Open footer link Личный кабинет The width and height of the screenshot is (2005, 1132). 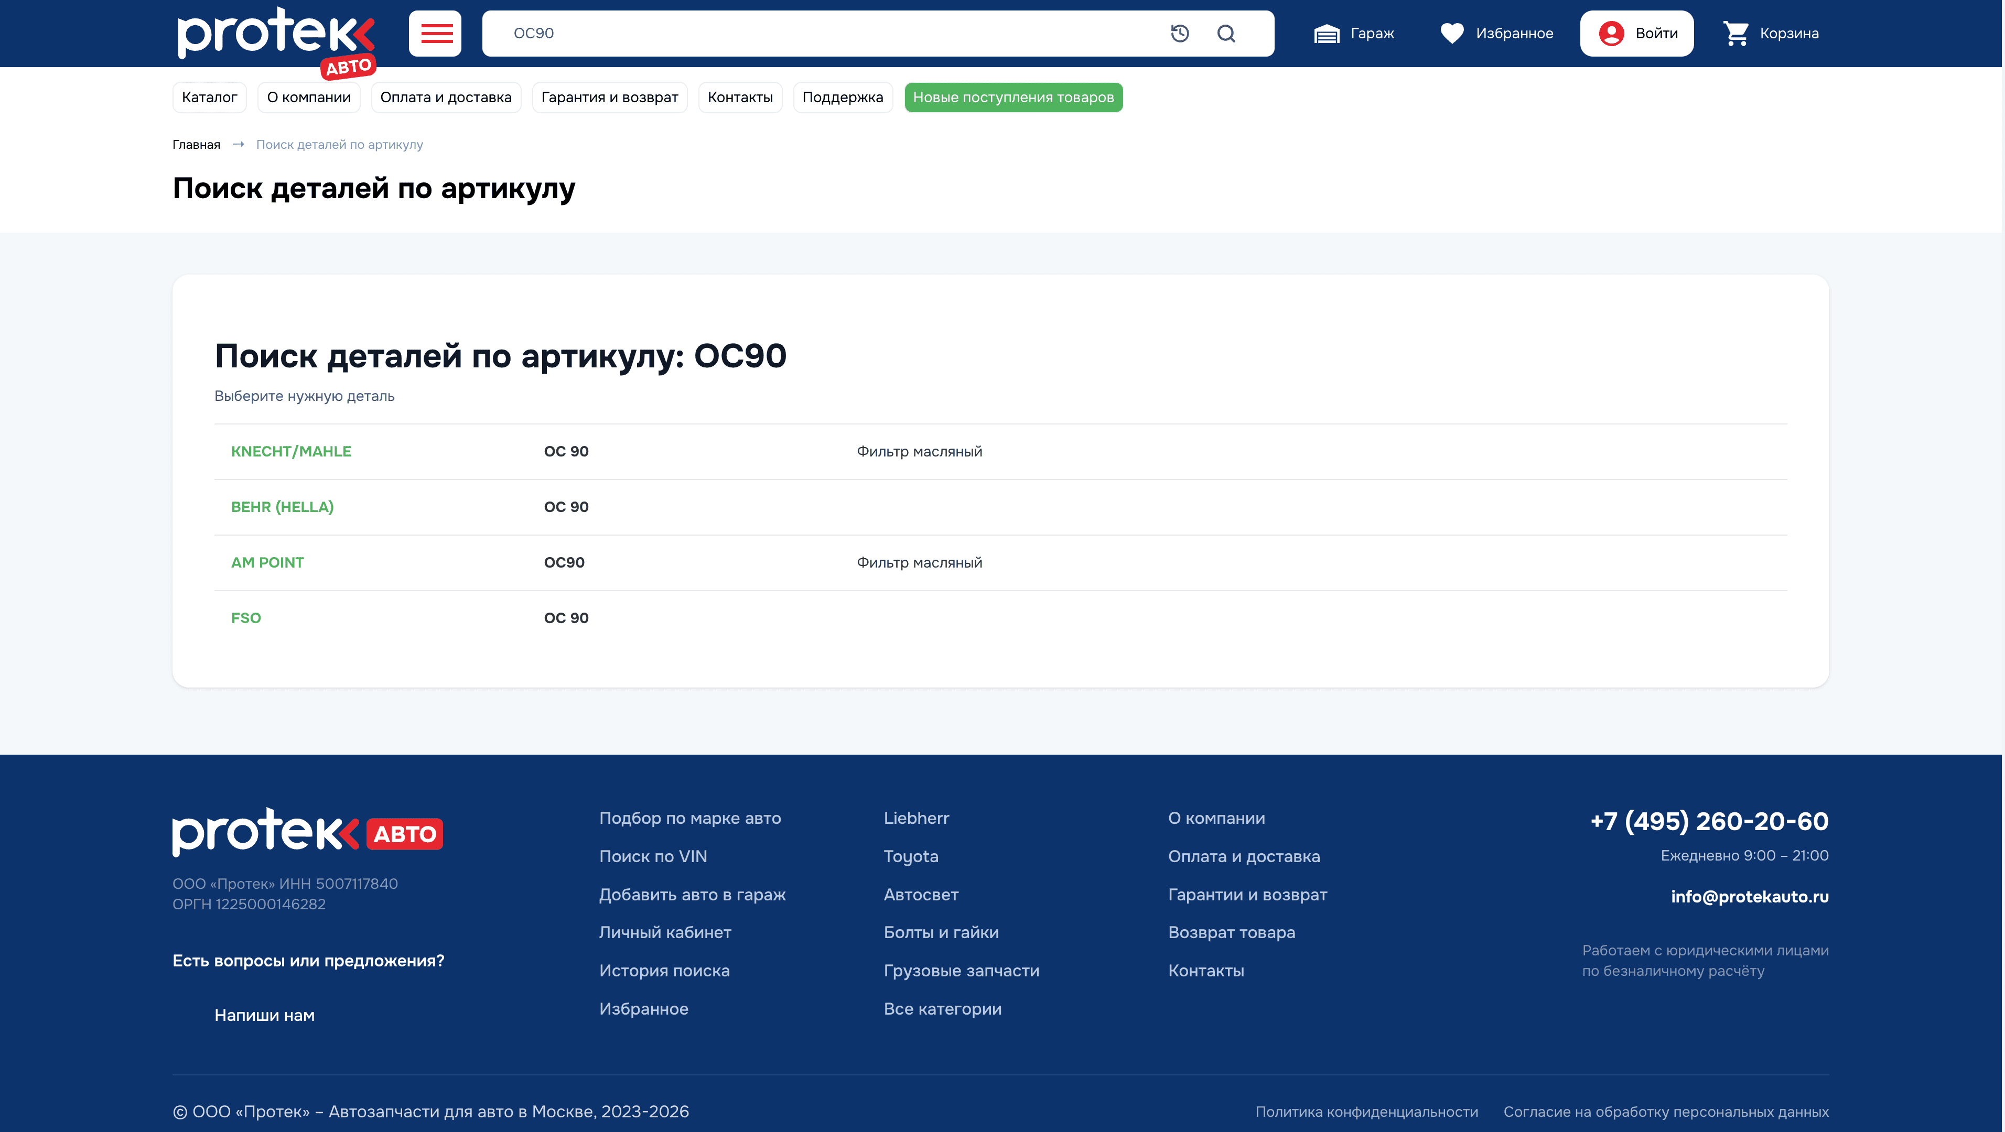pyautogui.click(x=665, y=932)
